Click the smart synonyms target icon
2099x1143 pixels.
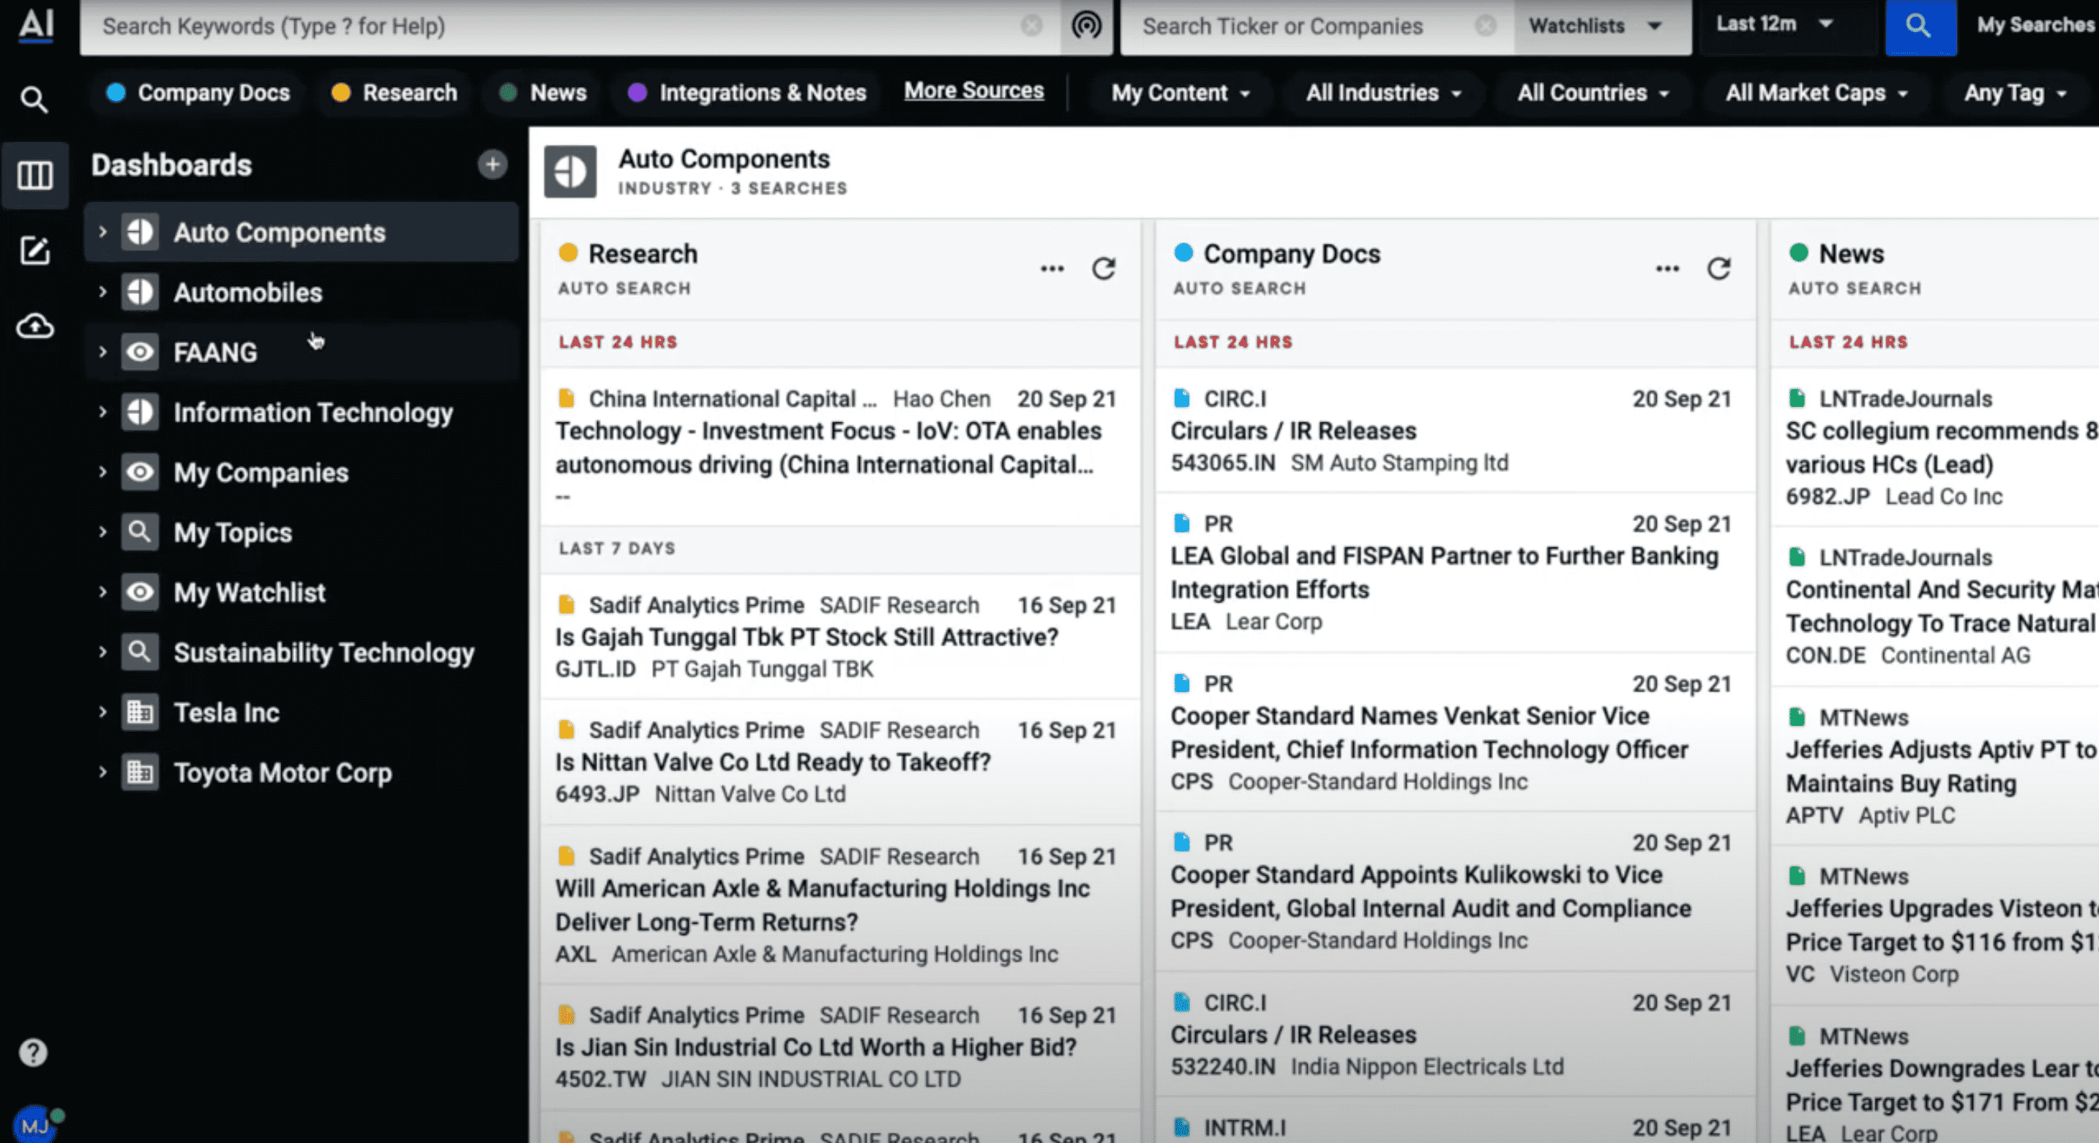pyautogui.click(x=1086, y=26)
